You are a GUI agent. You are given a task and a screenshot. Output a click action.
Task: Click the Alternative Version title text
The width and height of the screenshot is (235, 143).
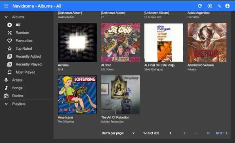(x=201, y=65)
